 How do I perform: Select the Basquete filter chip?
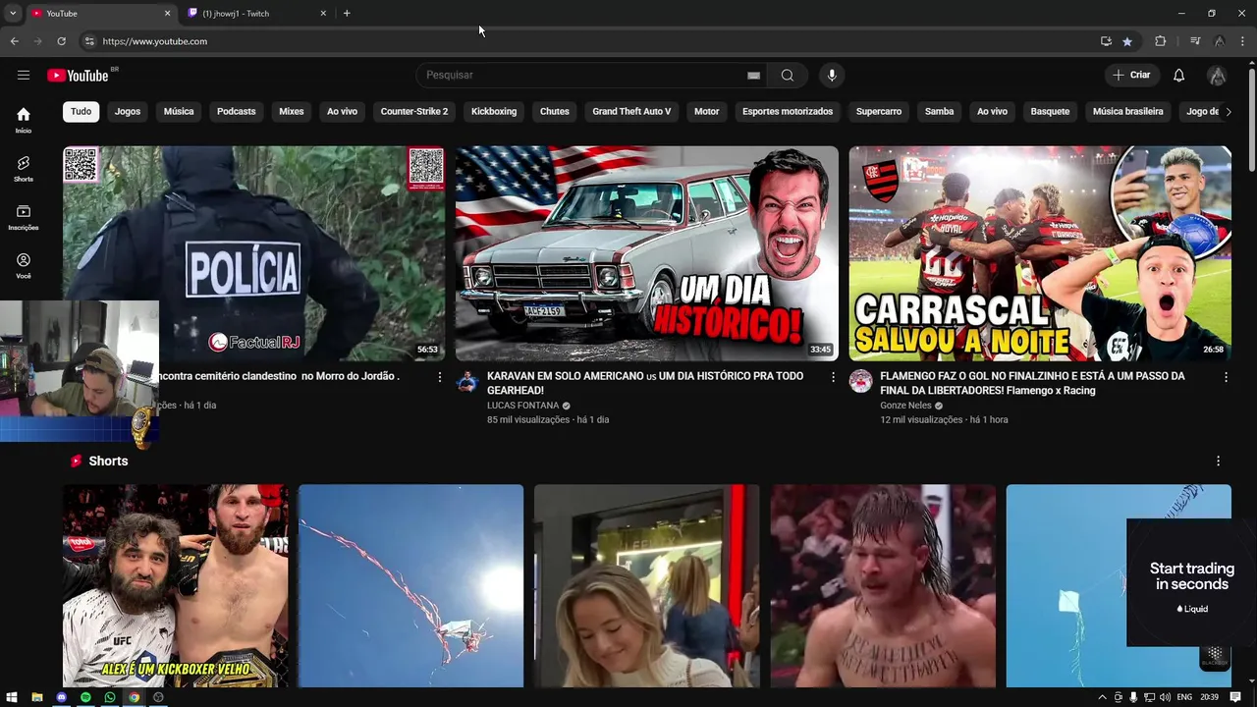1050,112
